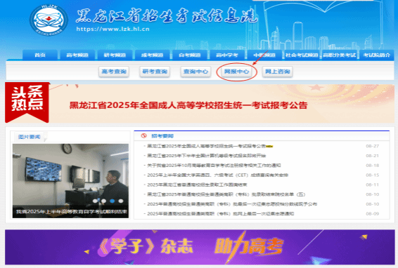The width and height of the screenshot is (398, 268).
Task: Select the last white carousel dot
Action: coord(121,201)
